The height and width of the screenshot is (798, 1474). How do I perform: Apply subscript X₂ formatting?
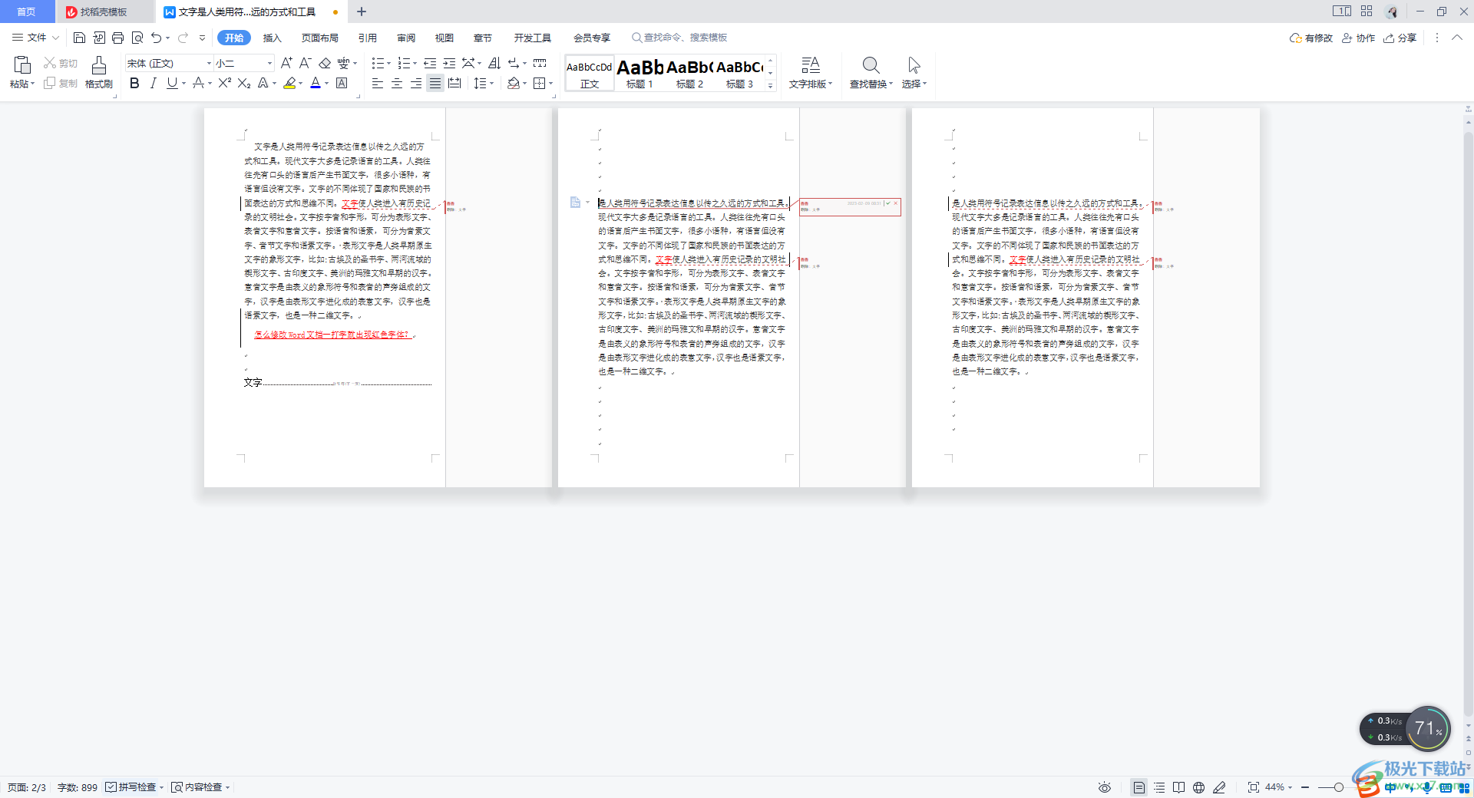click(244, 83)
